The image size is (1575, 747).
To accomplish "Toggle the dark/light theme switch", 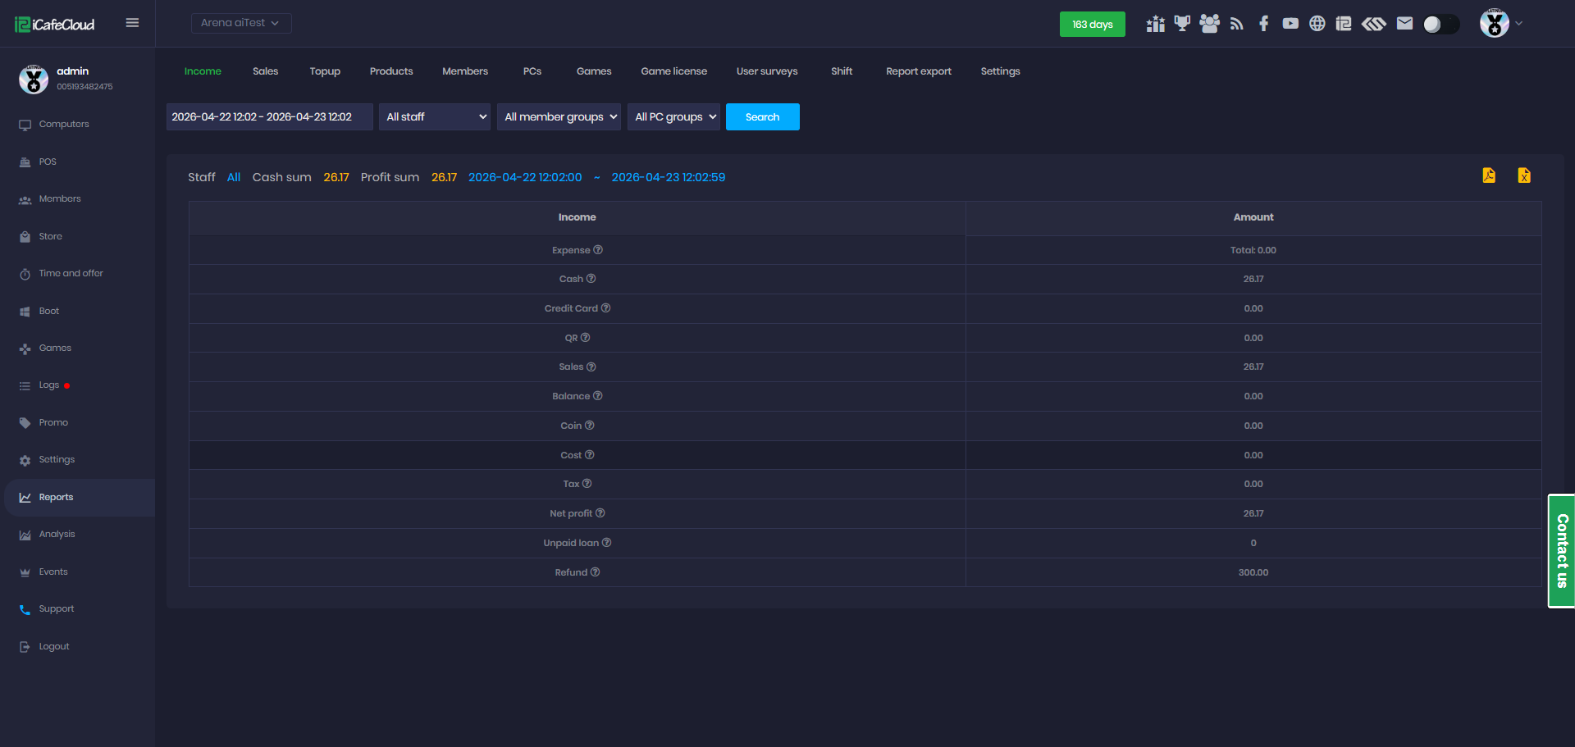I will point(1440,25).
